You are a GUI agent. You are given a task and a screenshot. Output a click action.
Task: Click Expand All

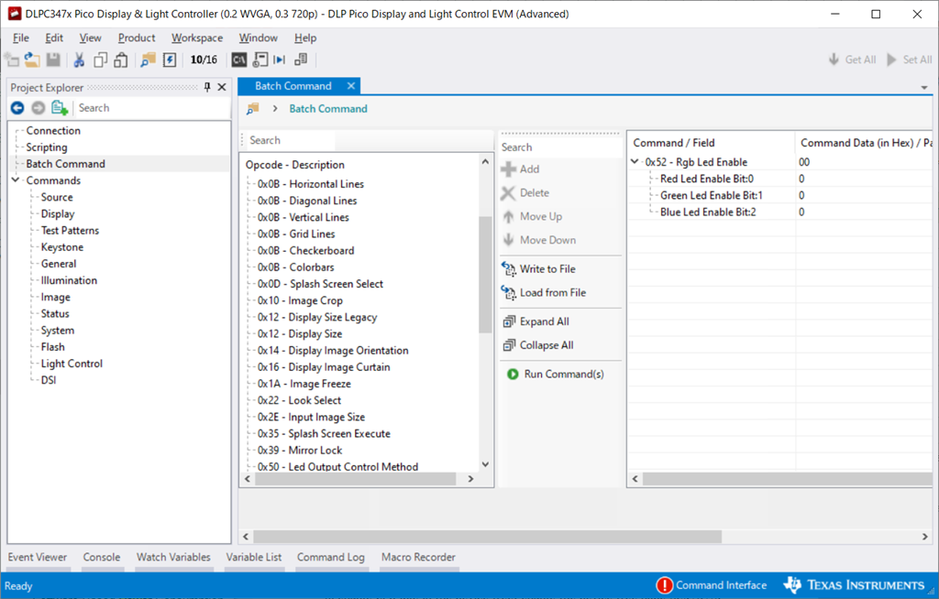pos(536,321)
